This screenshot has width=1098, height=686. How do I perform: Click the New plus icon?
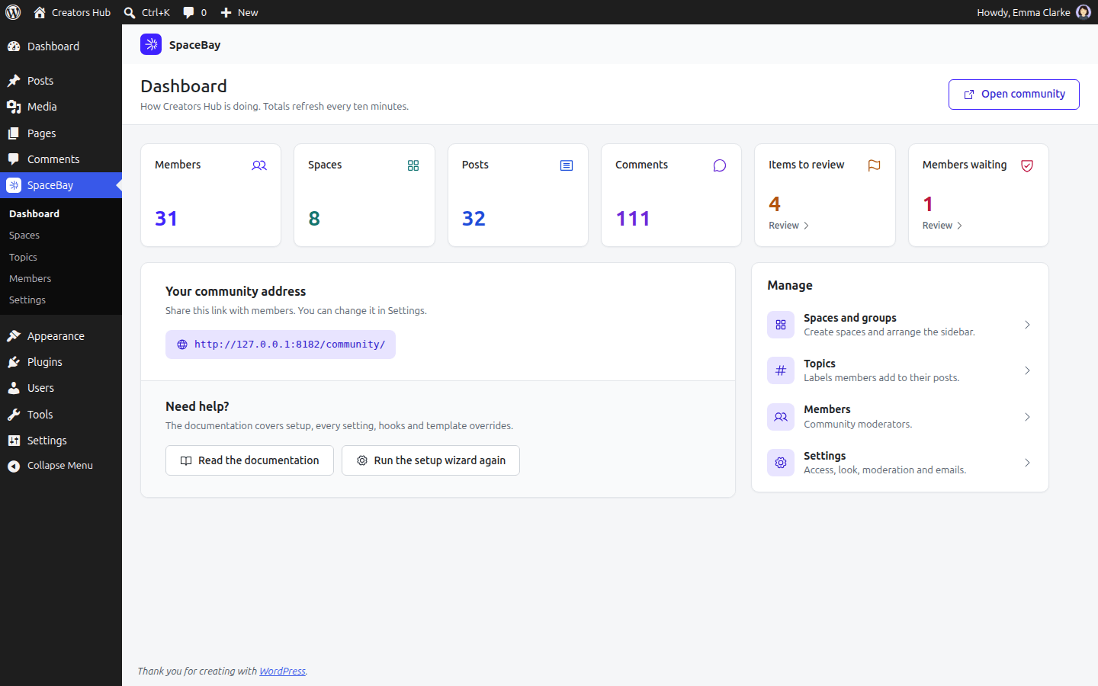[226, 12]
